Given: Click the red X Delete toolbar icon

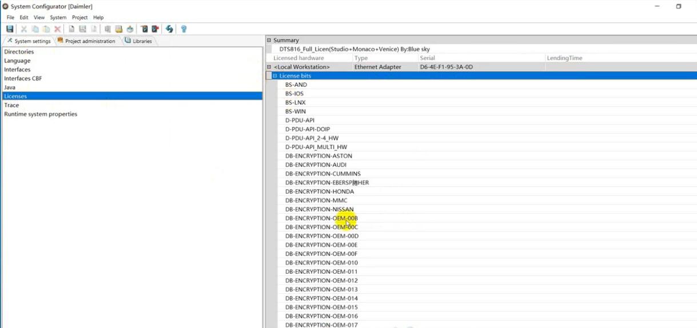Looking at the screenshot, I should point(57,29).
